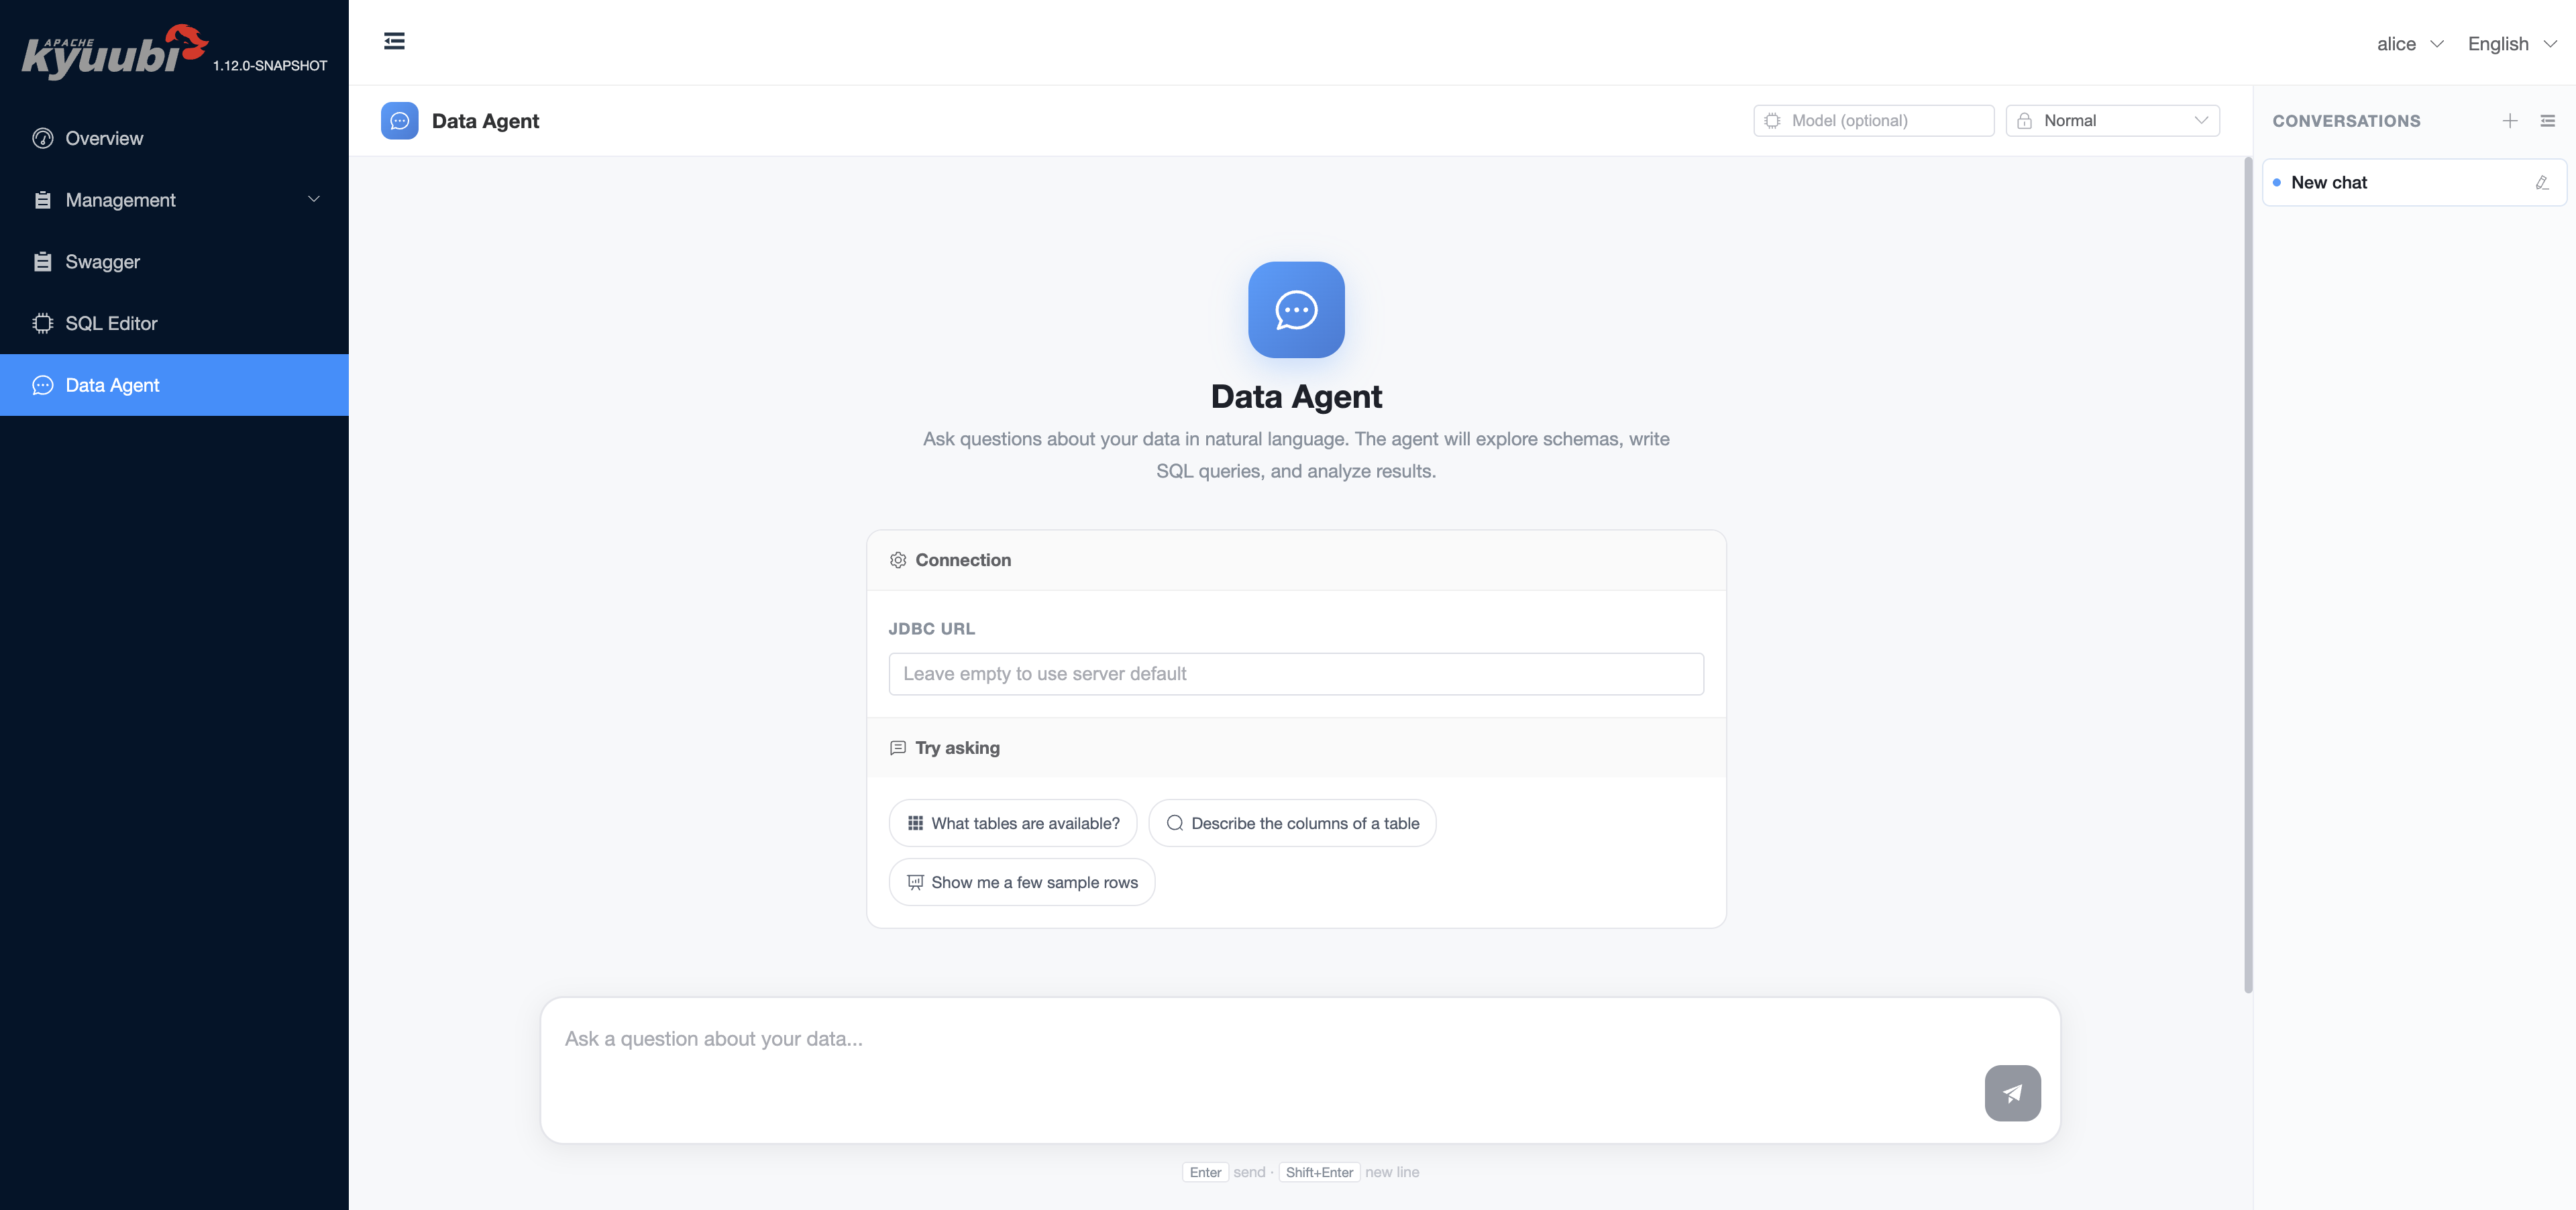Click the Swagger clipboard icon
Viewport: 2576px width, 1210px height.
(42, 262)
